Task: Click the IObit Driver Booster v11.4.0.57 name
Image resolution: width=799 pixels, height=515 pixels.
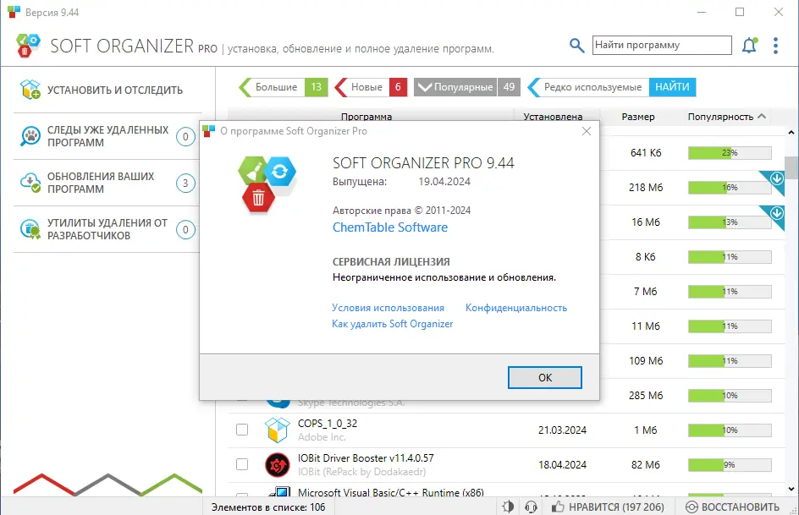Action: point(366,458)
